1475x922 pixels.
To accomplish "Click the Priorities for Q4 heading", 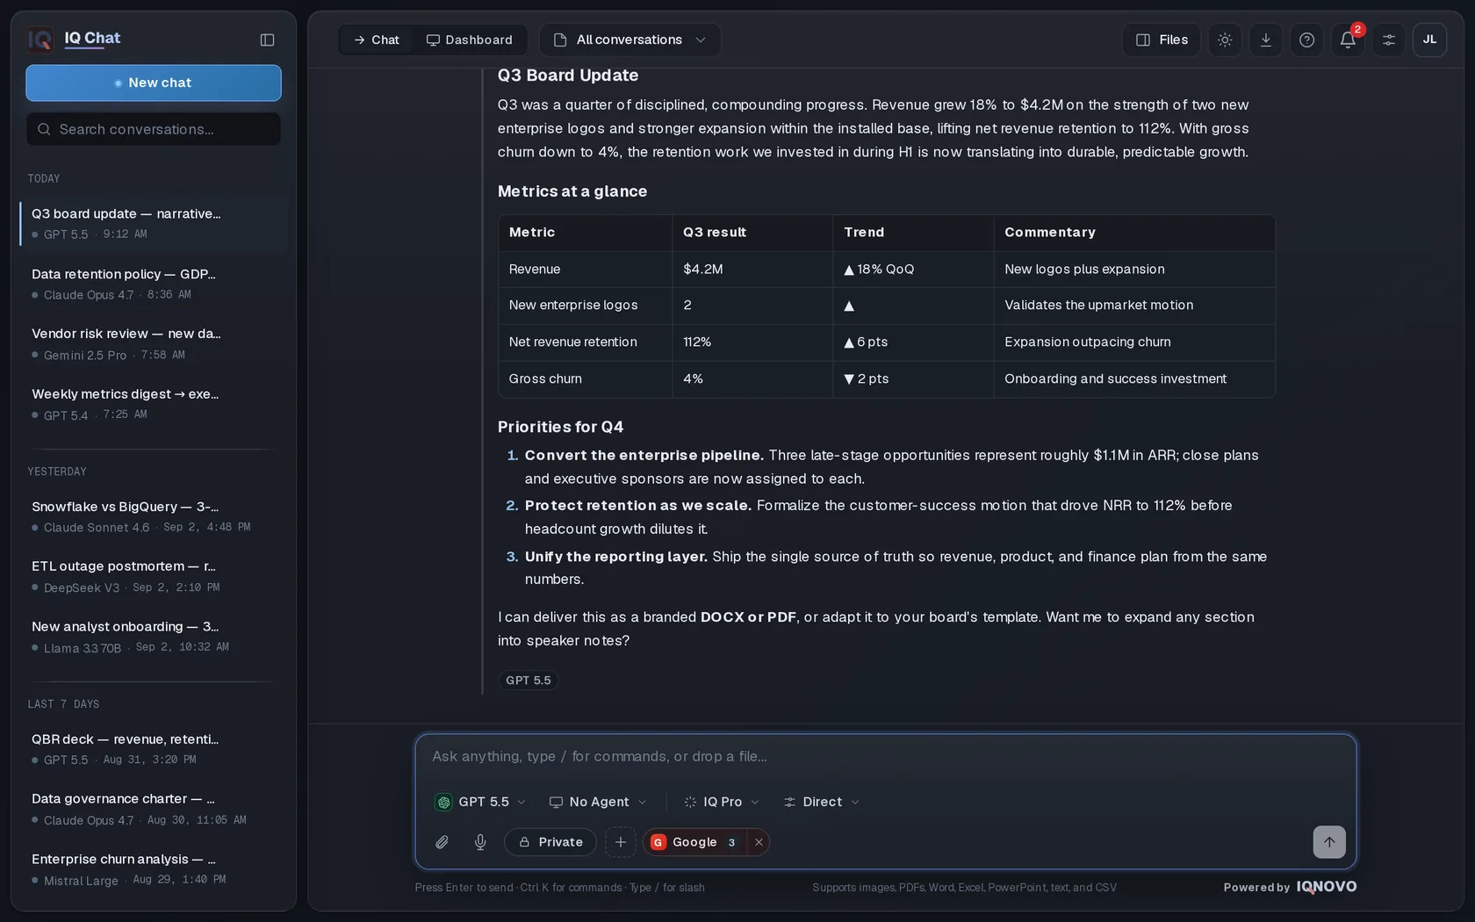I will 560,427.
